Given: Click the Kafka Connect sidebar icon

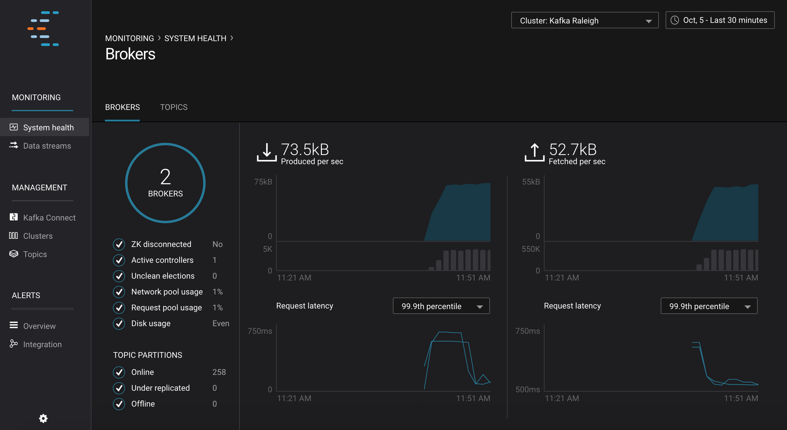Looking at the screenshot, I should click(14, 217).
